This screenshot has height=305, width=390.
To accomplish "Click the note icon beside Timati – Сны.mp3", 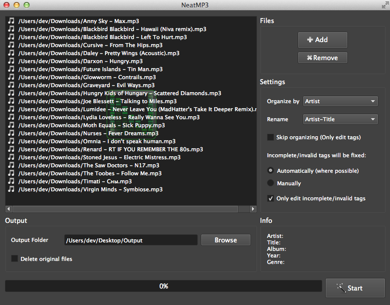I will pos(11,181).
